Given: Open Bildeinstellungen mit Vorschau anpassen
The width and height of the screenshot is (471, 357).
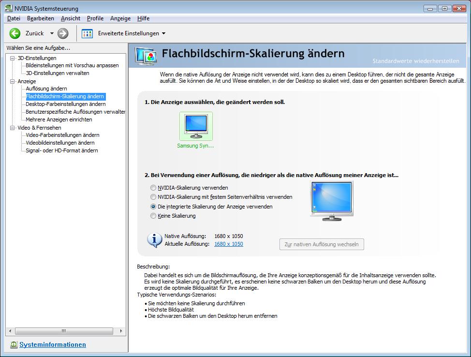Looking at the screenshot, I should tap(72, 65).
